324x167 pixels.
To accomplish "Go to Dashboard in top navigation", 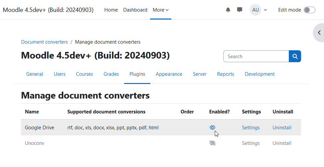I will click(135, 10).
